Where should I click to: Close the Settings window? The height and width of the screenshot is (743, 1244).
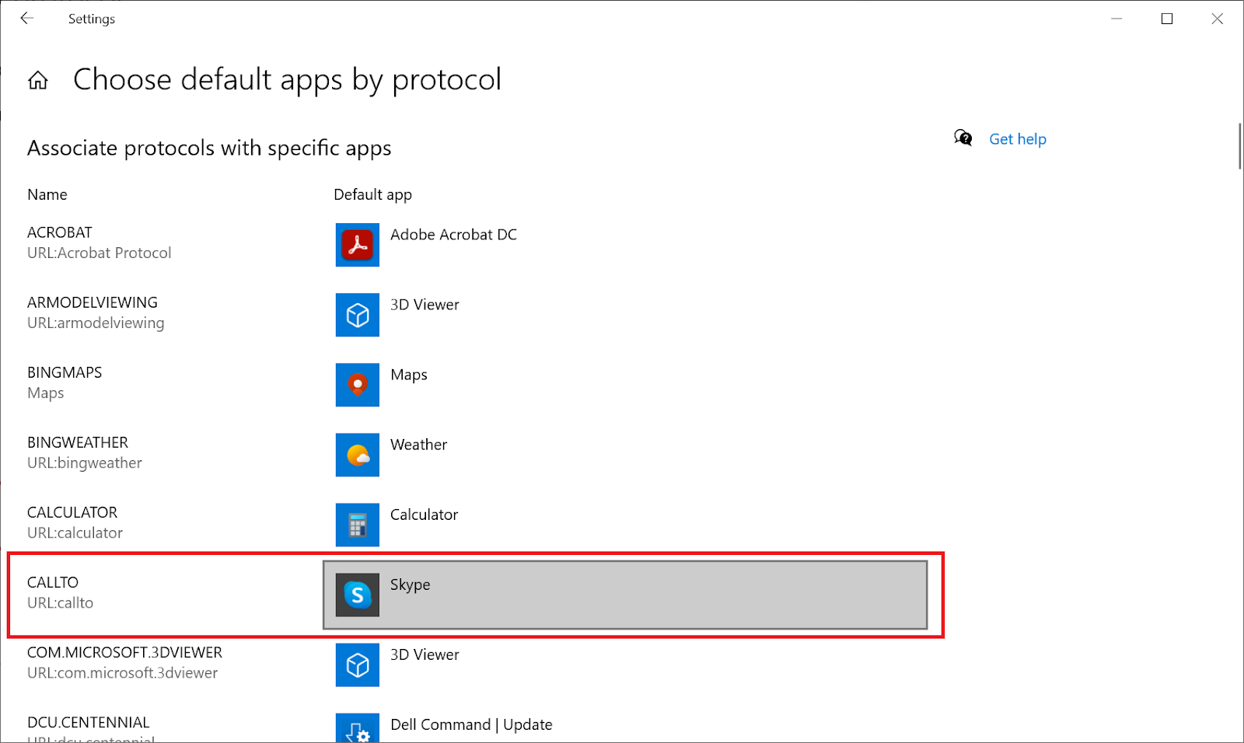point(1218,19)
